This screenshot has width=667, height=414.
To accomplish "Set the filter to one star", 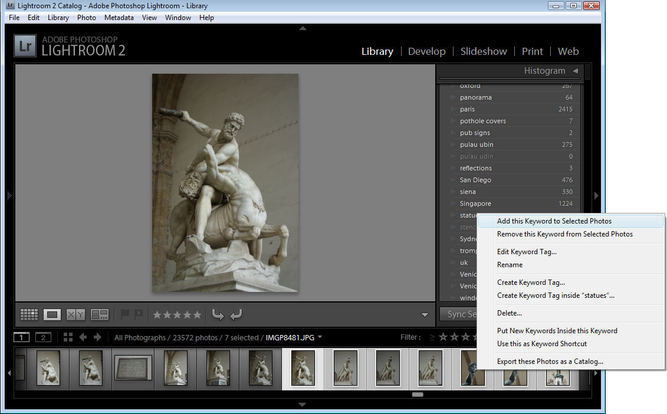I will pyautogui.click(x=443, y=337).
